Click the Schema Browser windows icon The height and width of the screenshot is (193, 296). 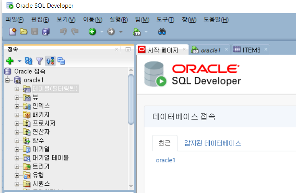click(61, 61)
